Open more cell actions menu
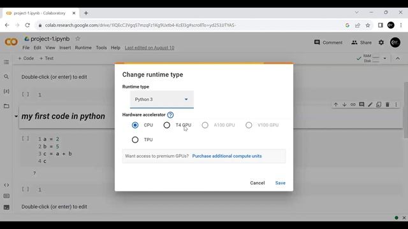 [x=396, y=104]
